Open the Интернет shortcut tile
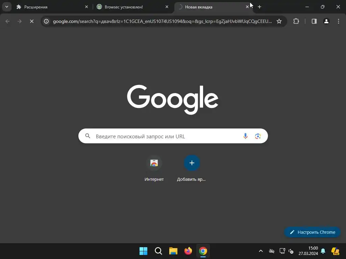 (x=154, y=169)
